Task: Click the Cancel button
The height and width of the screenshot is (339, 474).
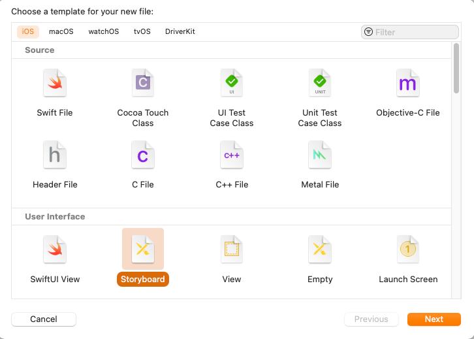Action: pos(44,319)
